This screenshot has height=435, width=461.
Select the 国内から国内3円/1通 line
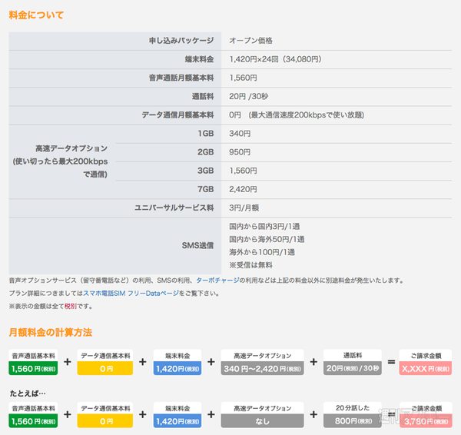tap(264, 227)
